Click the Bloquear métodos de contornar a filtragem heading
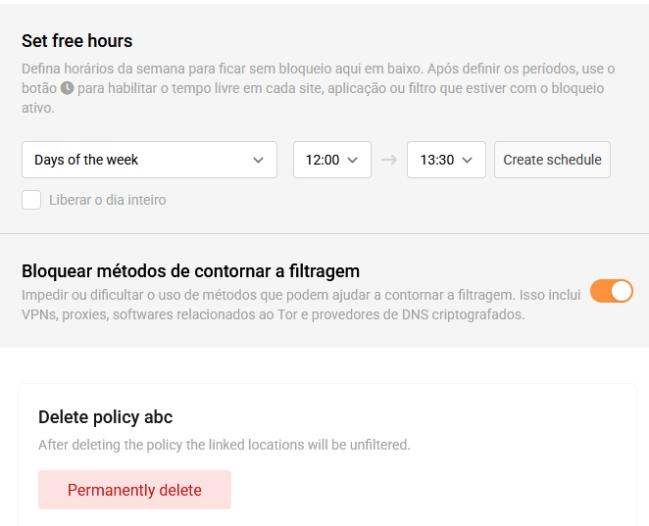The width and height of the screenshot is (649, 526). coord(190,271)
